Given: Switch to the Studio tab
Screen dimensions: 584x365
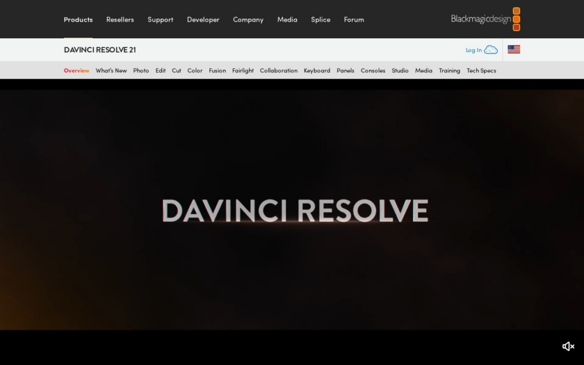Looking at the screenshot, I should pyautogui.click(x=400, y=70).
